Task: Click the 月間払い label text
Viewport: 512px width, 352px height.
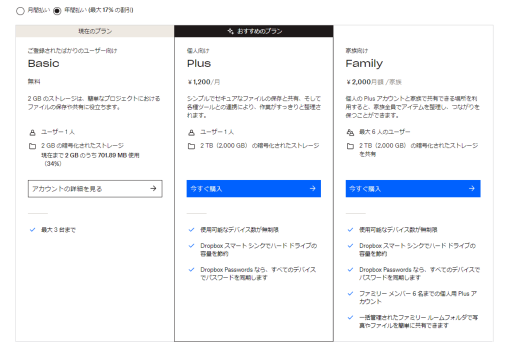Action: pos(38,10)
